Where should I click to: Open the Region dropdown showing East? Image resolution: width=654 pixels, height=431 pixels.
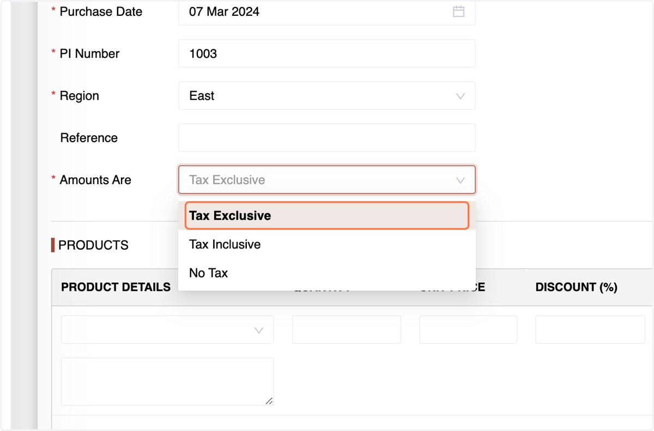pyautogui.click(x=326, y=95)
